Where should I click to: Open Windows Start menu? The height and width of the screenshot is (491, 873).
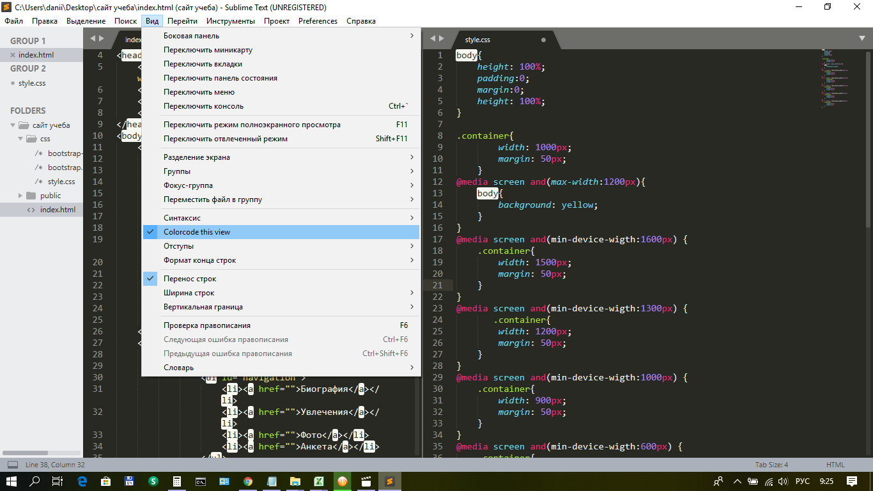[x=12, y=481]
